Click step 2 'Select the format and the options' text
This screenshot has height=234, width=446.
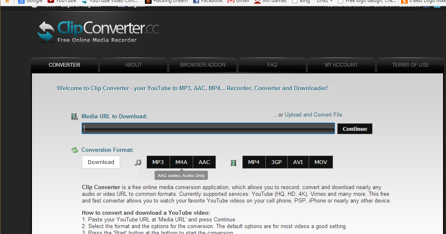point(215,226)
